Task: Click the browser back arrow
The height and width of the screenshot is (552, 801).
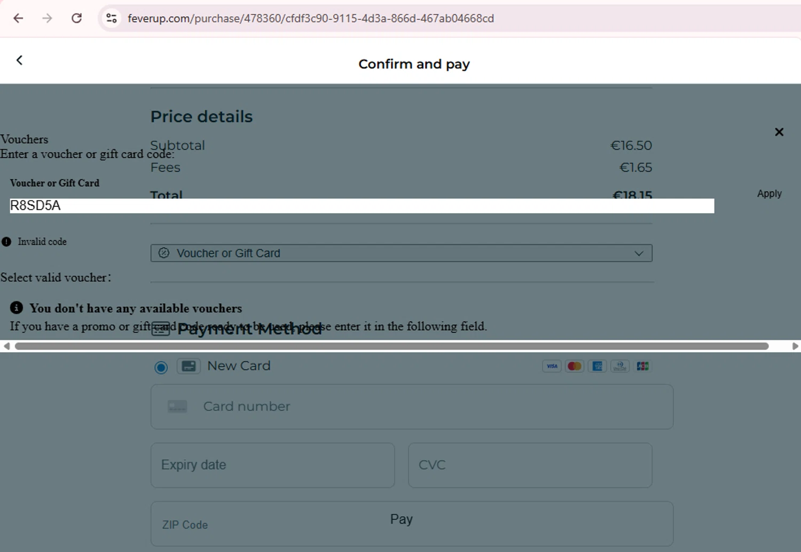Action: pos(18,18)
